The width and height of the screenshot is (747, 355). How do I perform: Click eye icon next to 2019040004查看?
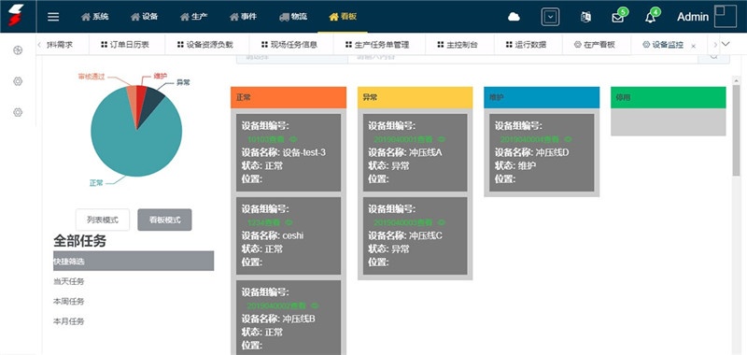[568, 139]
